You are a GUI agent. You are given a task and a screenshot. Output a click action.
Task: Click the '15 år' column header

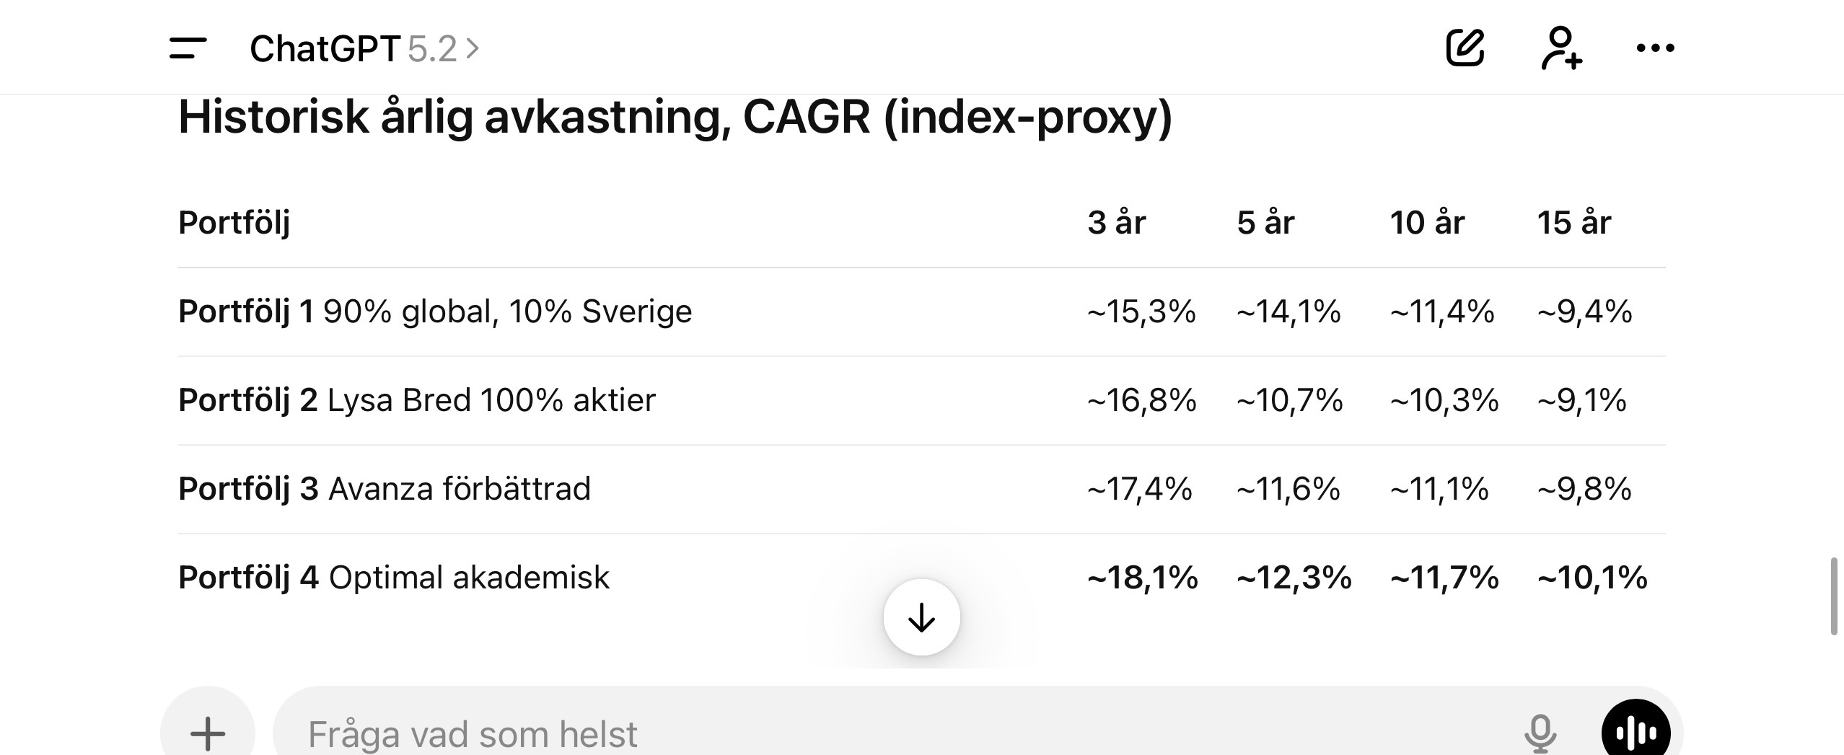click(x=1573, y=223)
